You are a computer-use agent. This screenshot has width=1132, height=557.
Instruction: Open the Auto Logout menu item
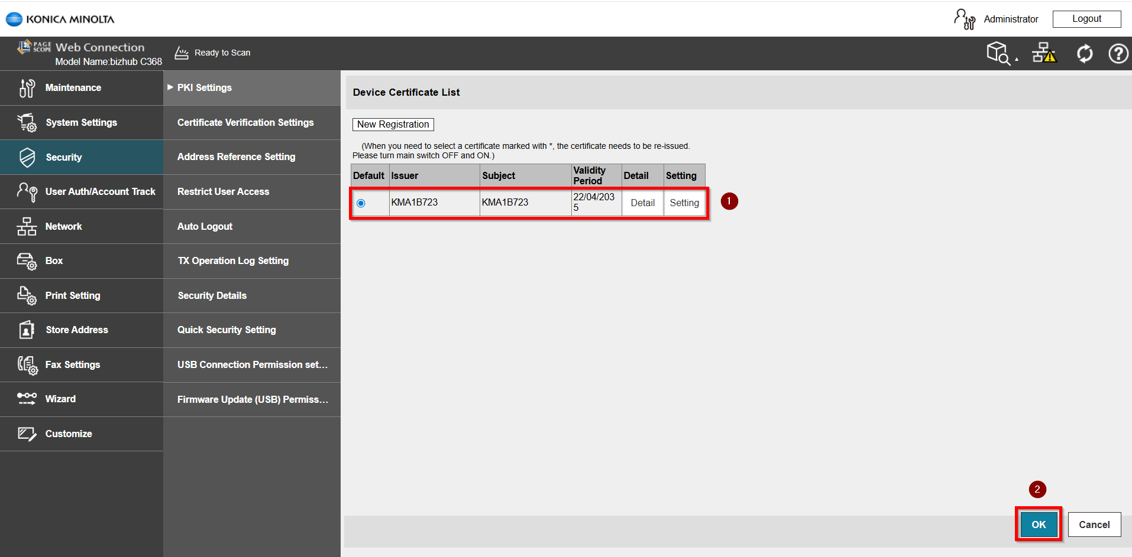[x=205, y=226]
